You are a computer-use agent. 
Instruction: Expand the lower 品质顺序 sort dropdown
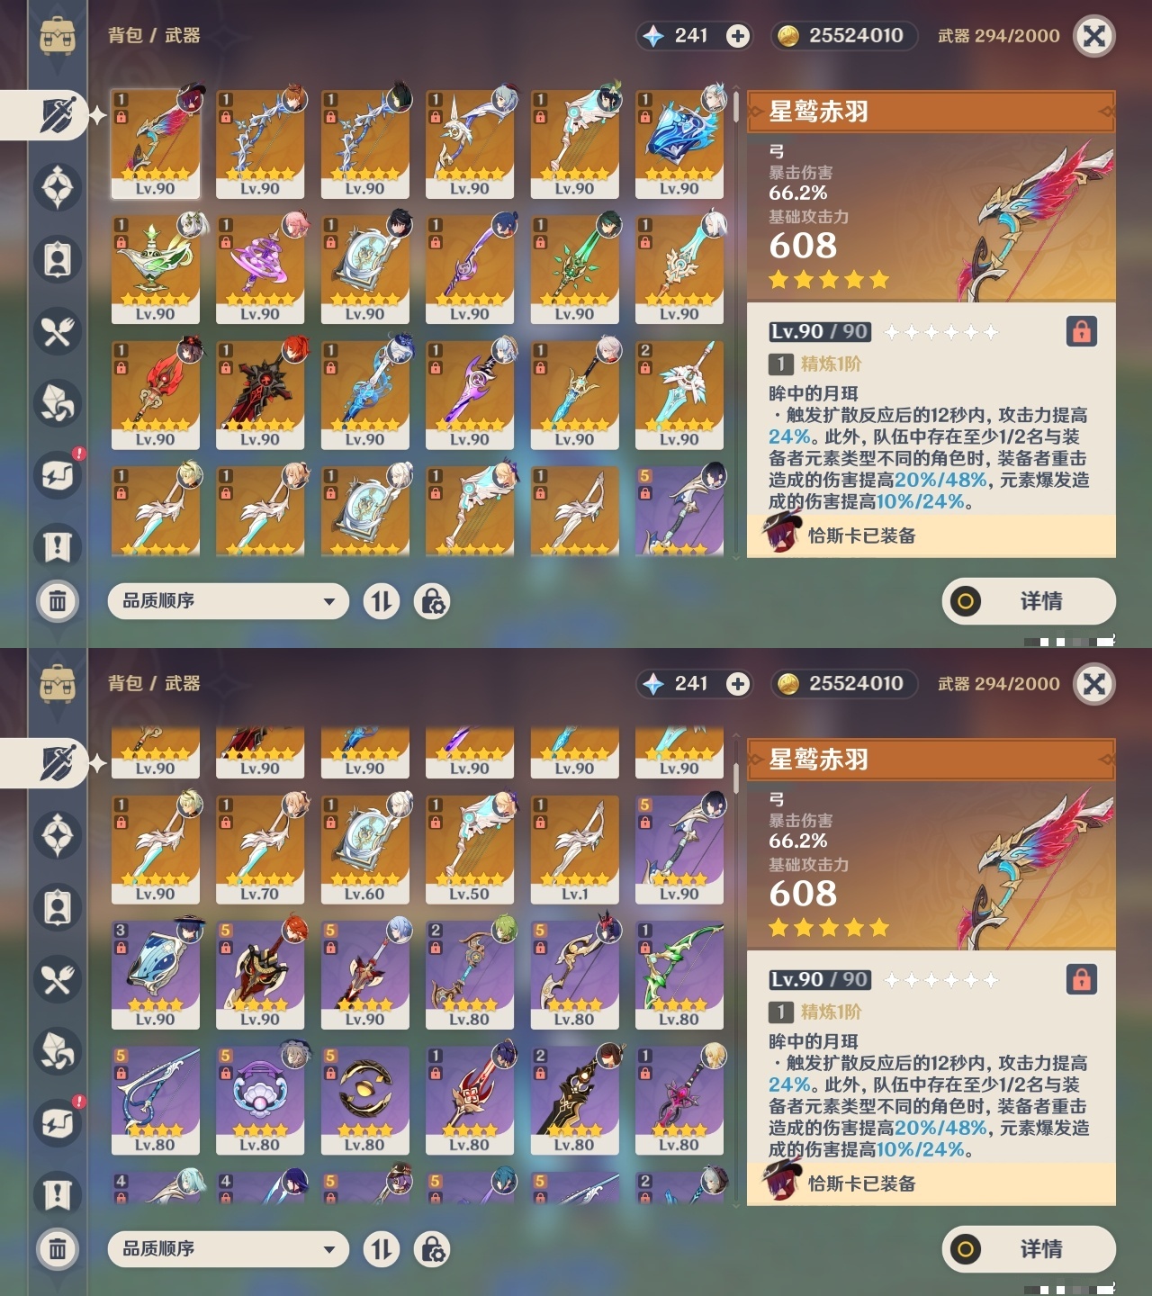(229, 1249)
